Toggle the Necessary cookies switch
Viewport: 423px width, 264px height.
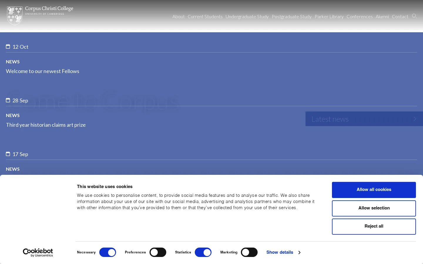click(108, 252)
